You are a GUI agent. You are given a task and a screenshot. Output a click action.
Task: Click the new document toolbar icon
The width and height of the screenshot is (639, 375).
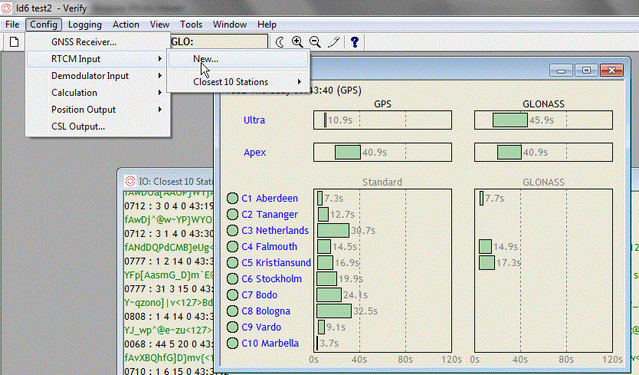[15, 41]
